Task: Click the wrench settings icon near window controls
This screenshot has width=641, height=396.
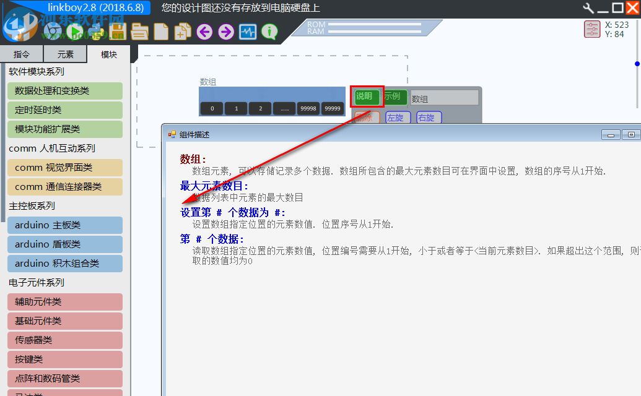Action: (x=588, y=7)
